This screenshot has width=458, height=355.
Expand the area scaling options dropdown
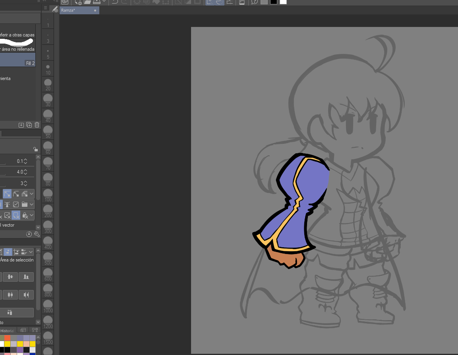pos(31,194)
